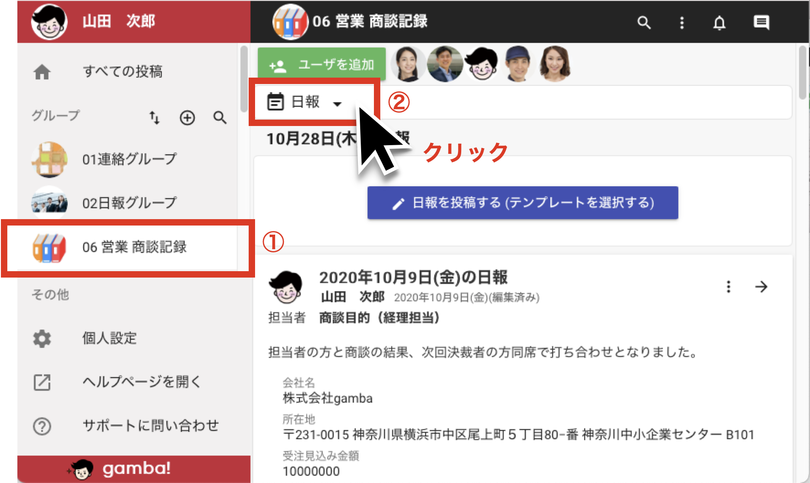Click the group sort arrows icon
The image size is (810, 483).
tap(155, 118)
